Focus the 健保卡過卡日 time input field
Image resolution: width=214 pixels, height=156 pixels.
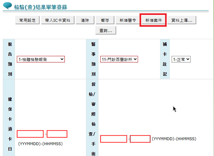57,134
